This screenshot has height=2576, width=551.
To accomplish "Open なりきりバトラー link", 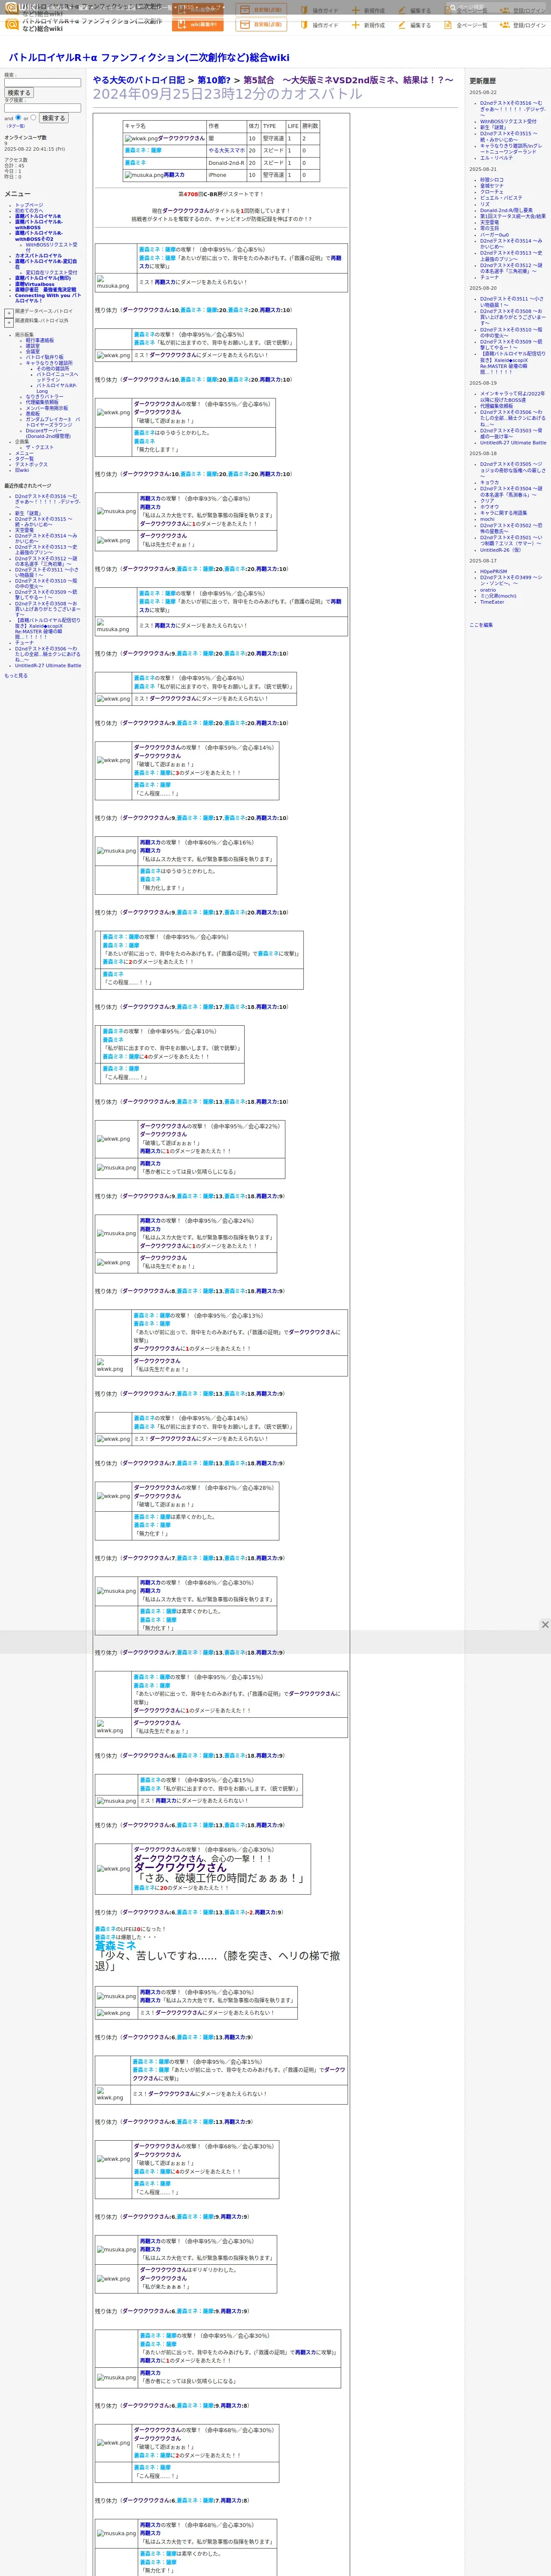I will pyautogui.click(x=44, y=397).
